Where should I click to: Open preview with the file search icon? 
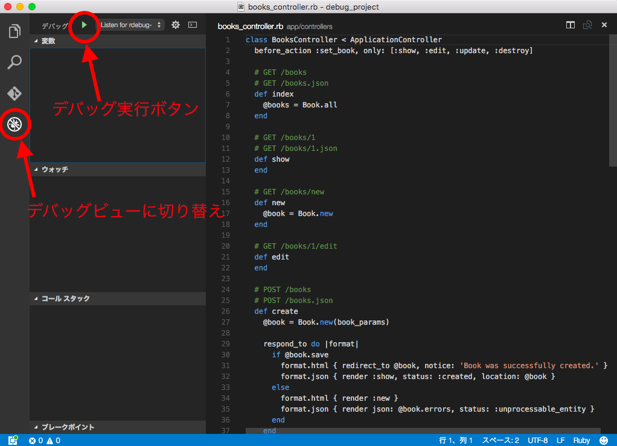587,25
